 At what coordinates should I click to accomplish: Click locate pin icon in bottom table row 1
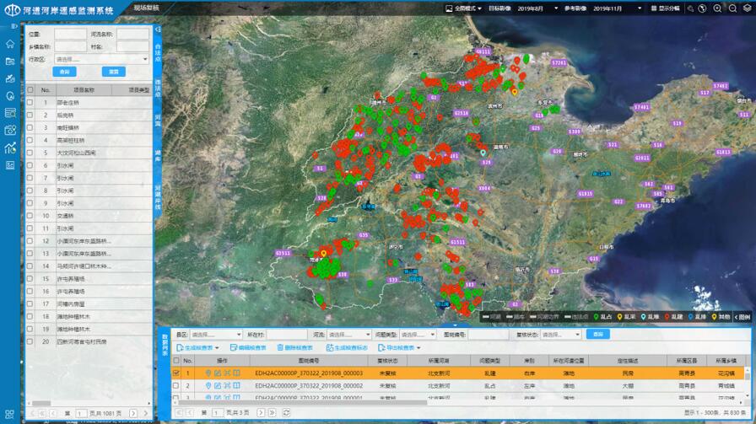[x=208, y=373]
